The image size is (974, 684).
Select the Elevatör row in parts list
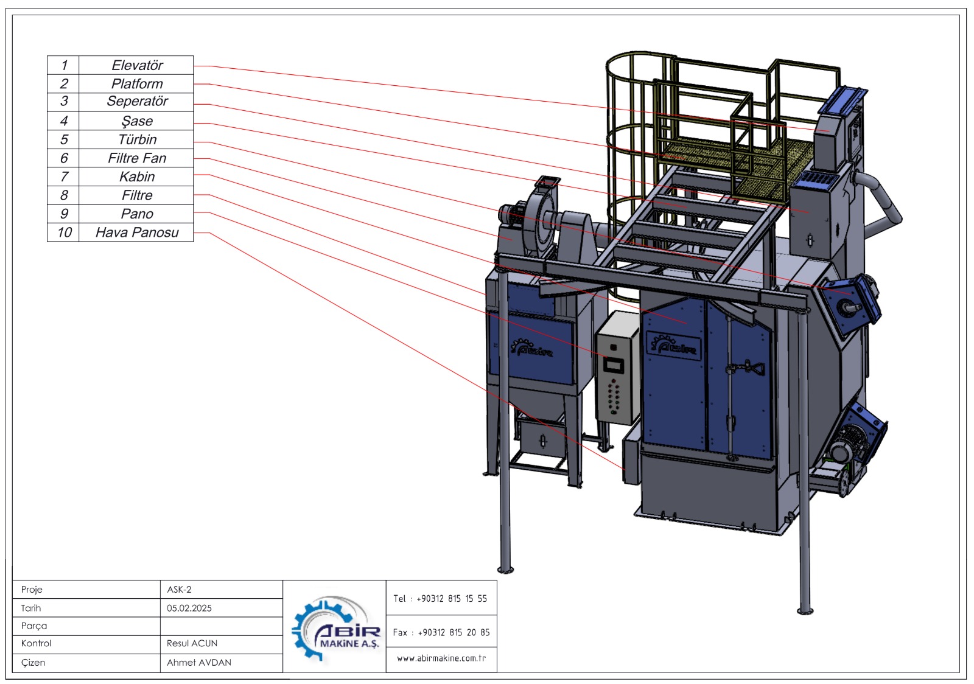coord(137,65)
